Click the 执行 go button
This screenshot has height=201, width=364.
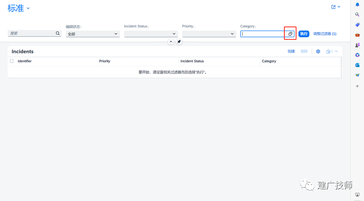pyautogui.click(x=304, y=34)
